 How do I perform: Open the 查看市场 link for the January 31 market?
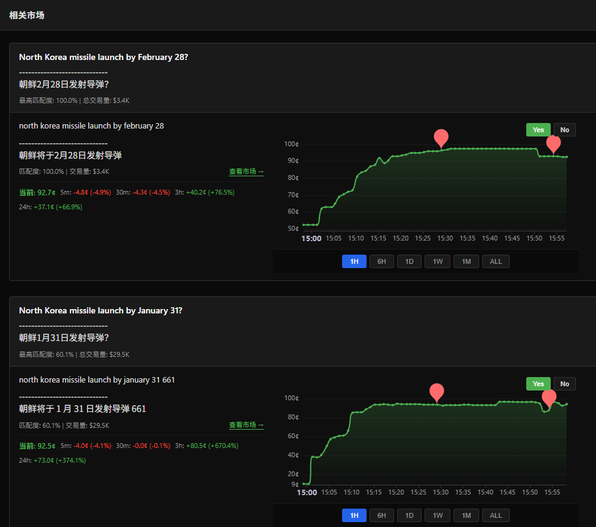tap(246, 425)
